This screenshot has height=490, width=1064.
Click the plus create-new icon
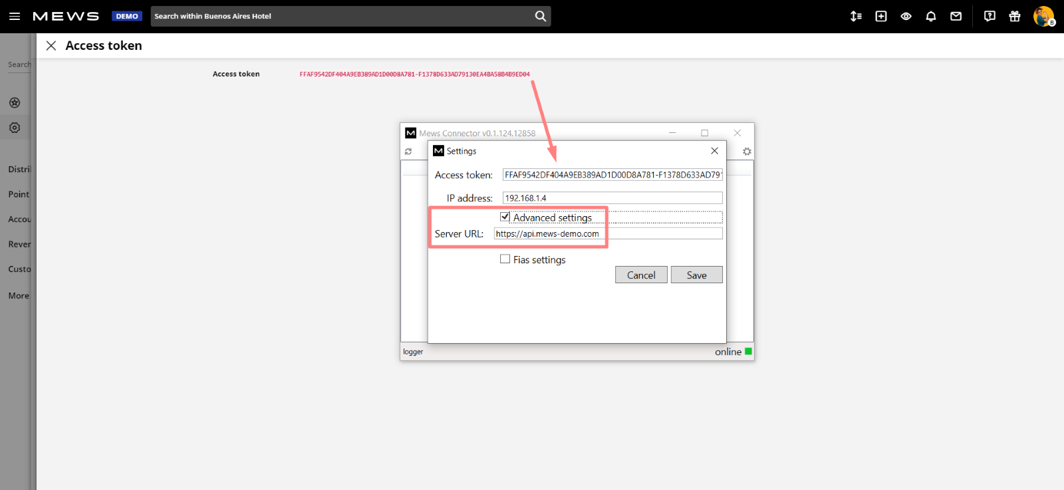pos(881,16)
